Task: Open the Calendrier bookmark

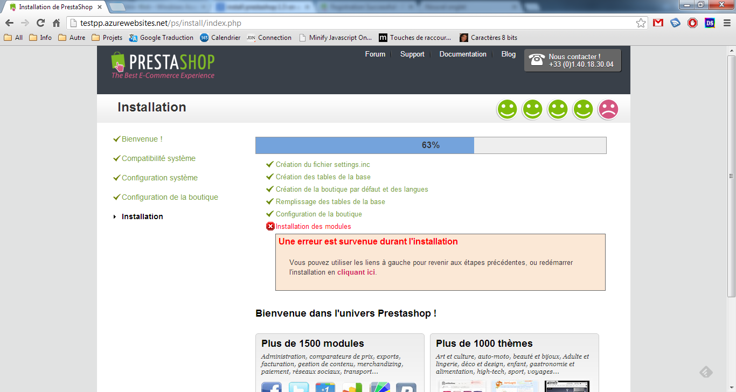Action: click(220, 38)
